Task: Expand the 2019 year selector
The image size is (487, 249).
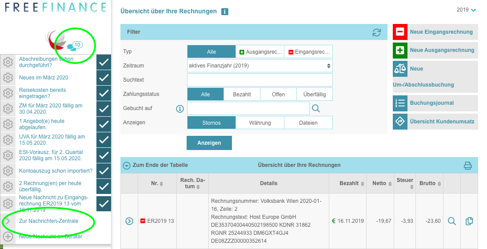Action: [x=466, y=10]
